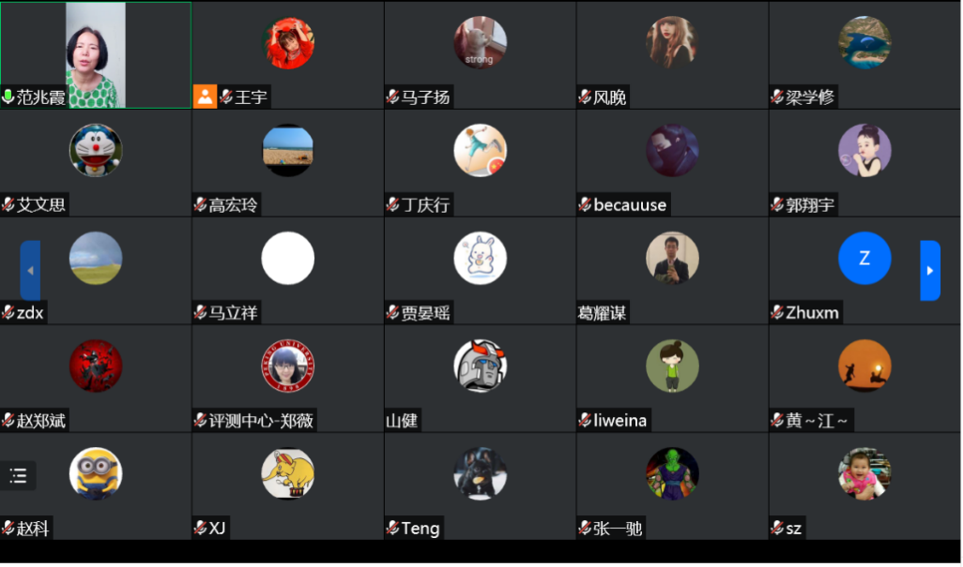Go to the next page of participants
Screen dimensions: 963x567
[930, 270]
